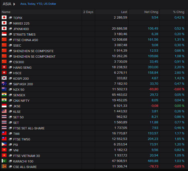Image resolution: width=188 pixels, height=171 pixels.
Task: Click the pop-out icon beside NZX 50
Action: click(10, 90)
